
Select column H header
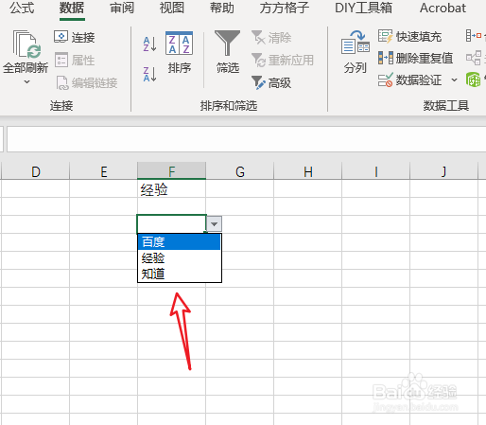click(308, 171)
